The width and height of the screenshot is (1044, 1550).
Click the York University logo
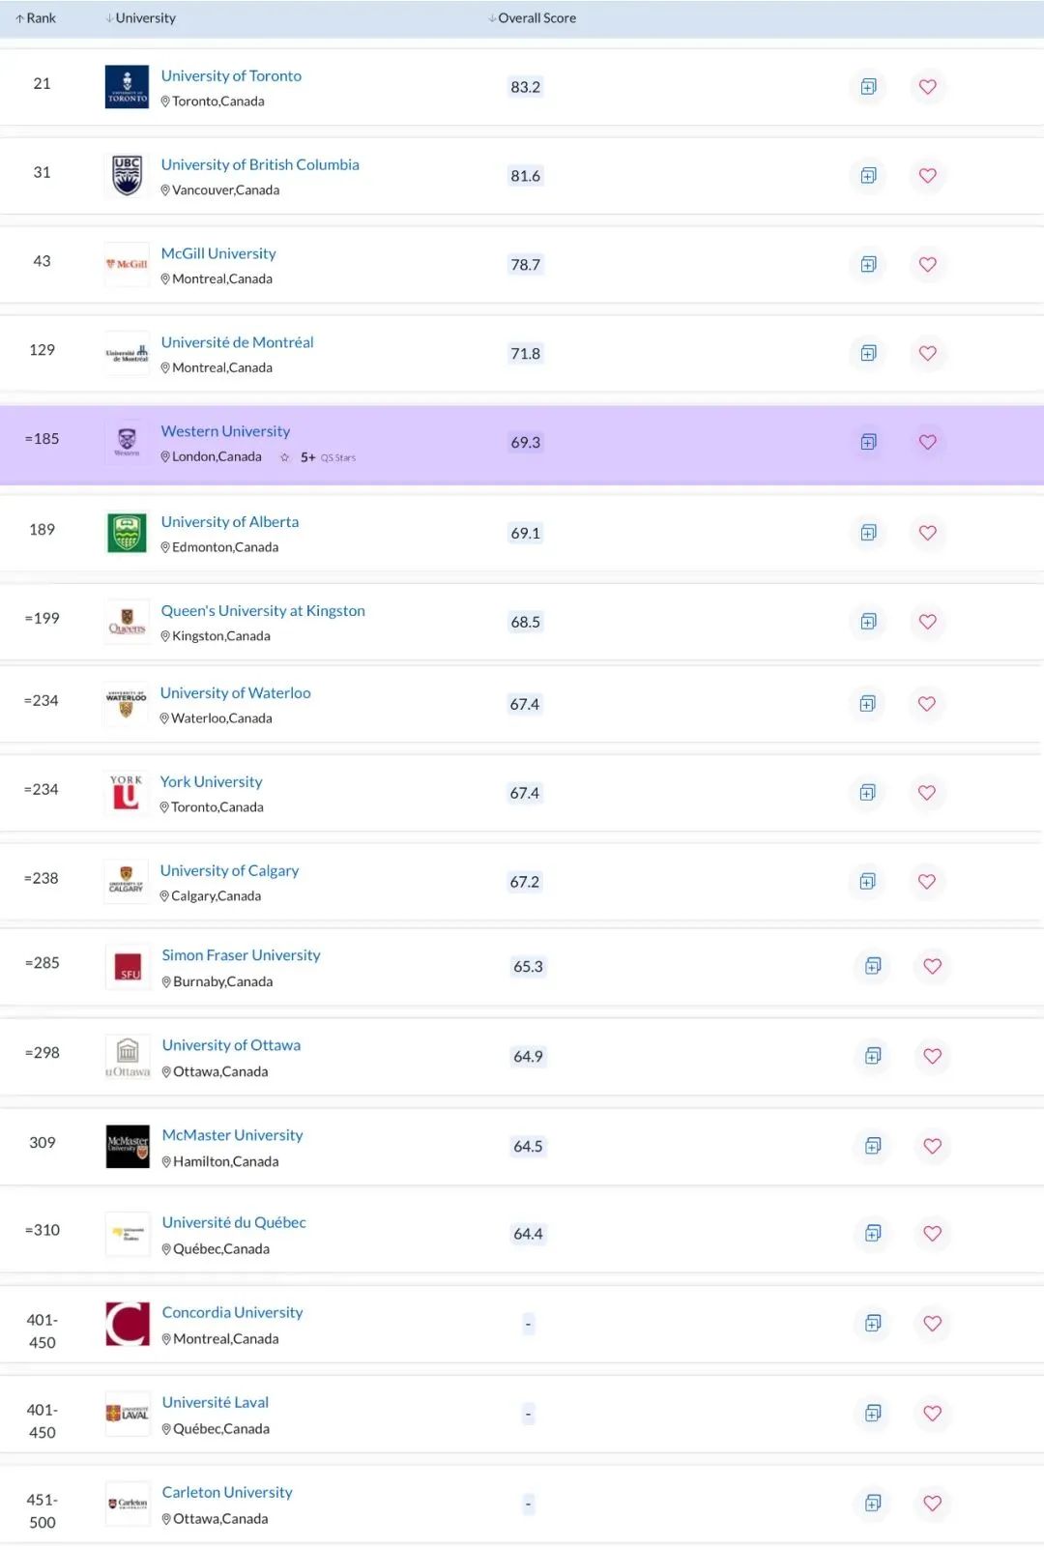coord(126,793)
